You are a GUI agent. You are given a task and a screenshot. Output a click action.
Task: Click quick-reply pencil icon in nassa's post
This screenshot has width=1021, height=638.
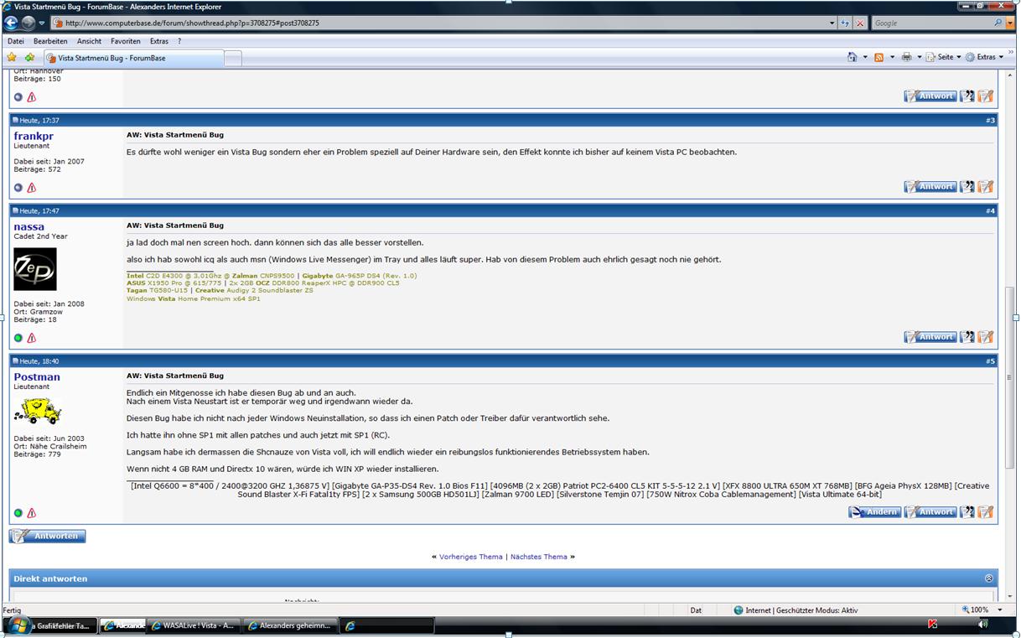[986, 337]
